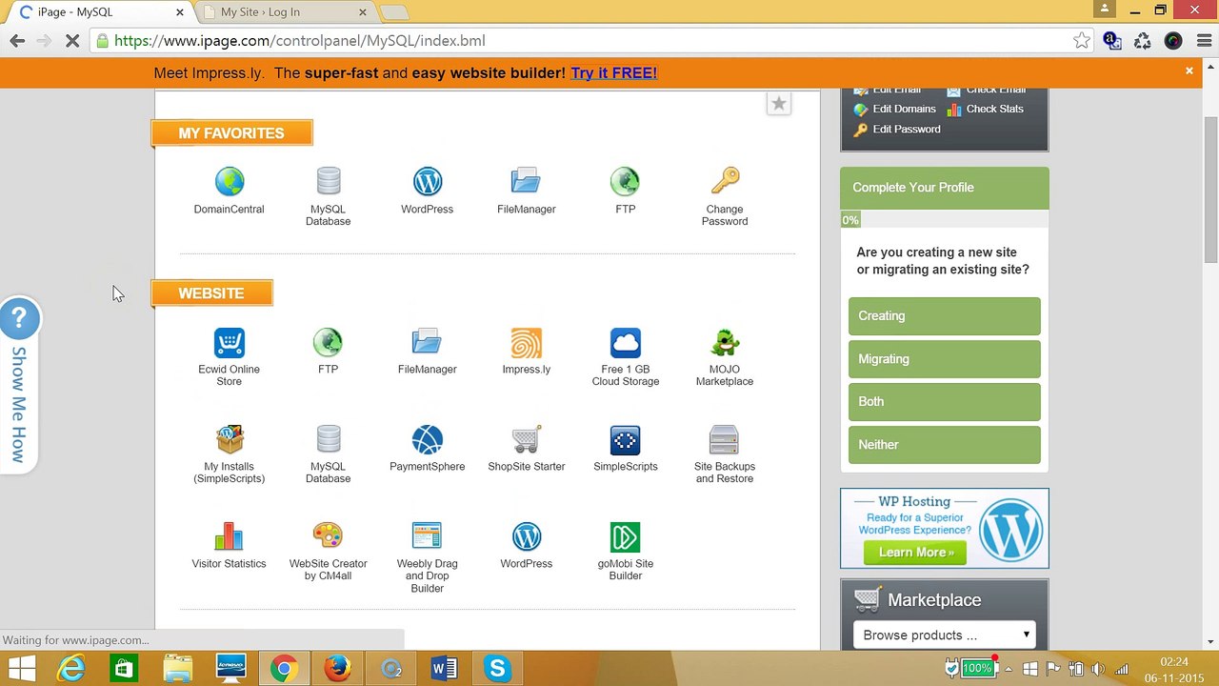Bookmark this page with the star

(1081, 41)
